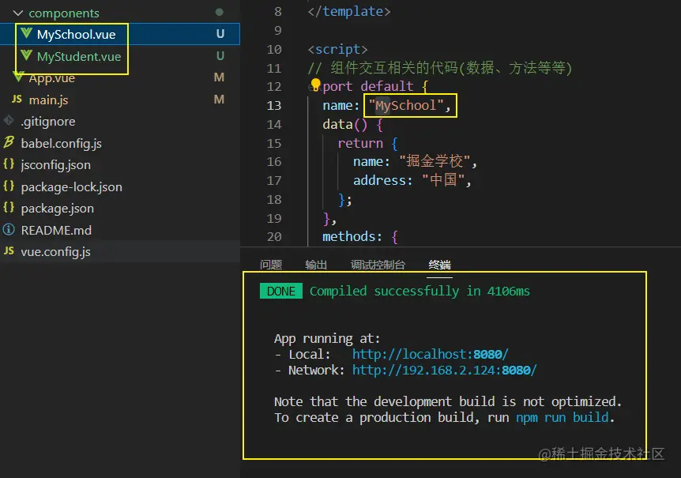
Task: Click the Vue icon beside MyStudent.vue
Action: 27,55
